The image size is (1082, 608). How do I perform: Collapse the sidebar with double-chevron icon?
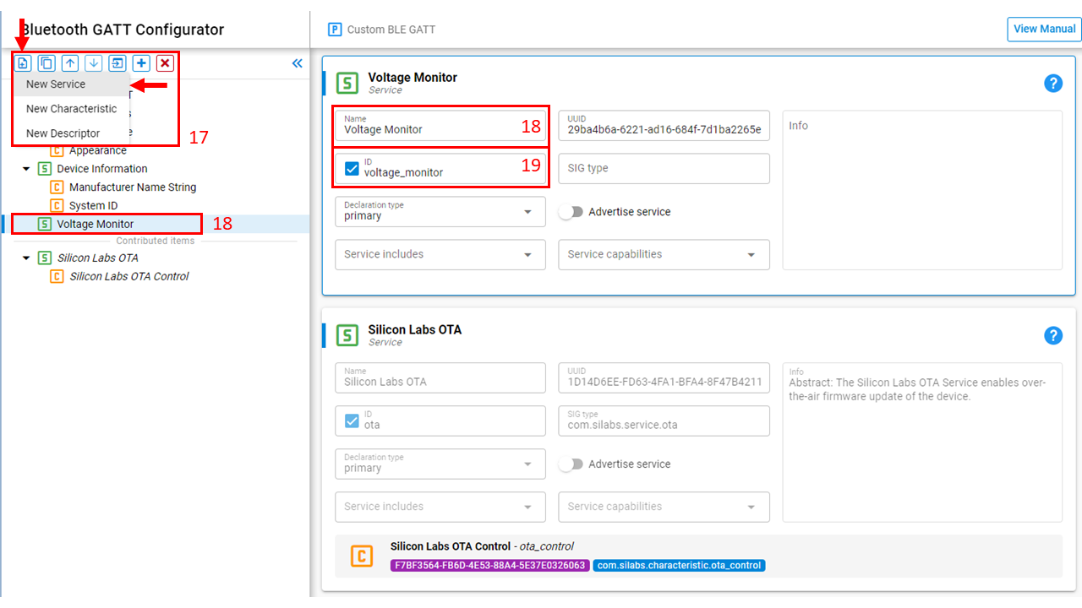click(297, 63)
